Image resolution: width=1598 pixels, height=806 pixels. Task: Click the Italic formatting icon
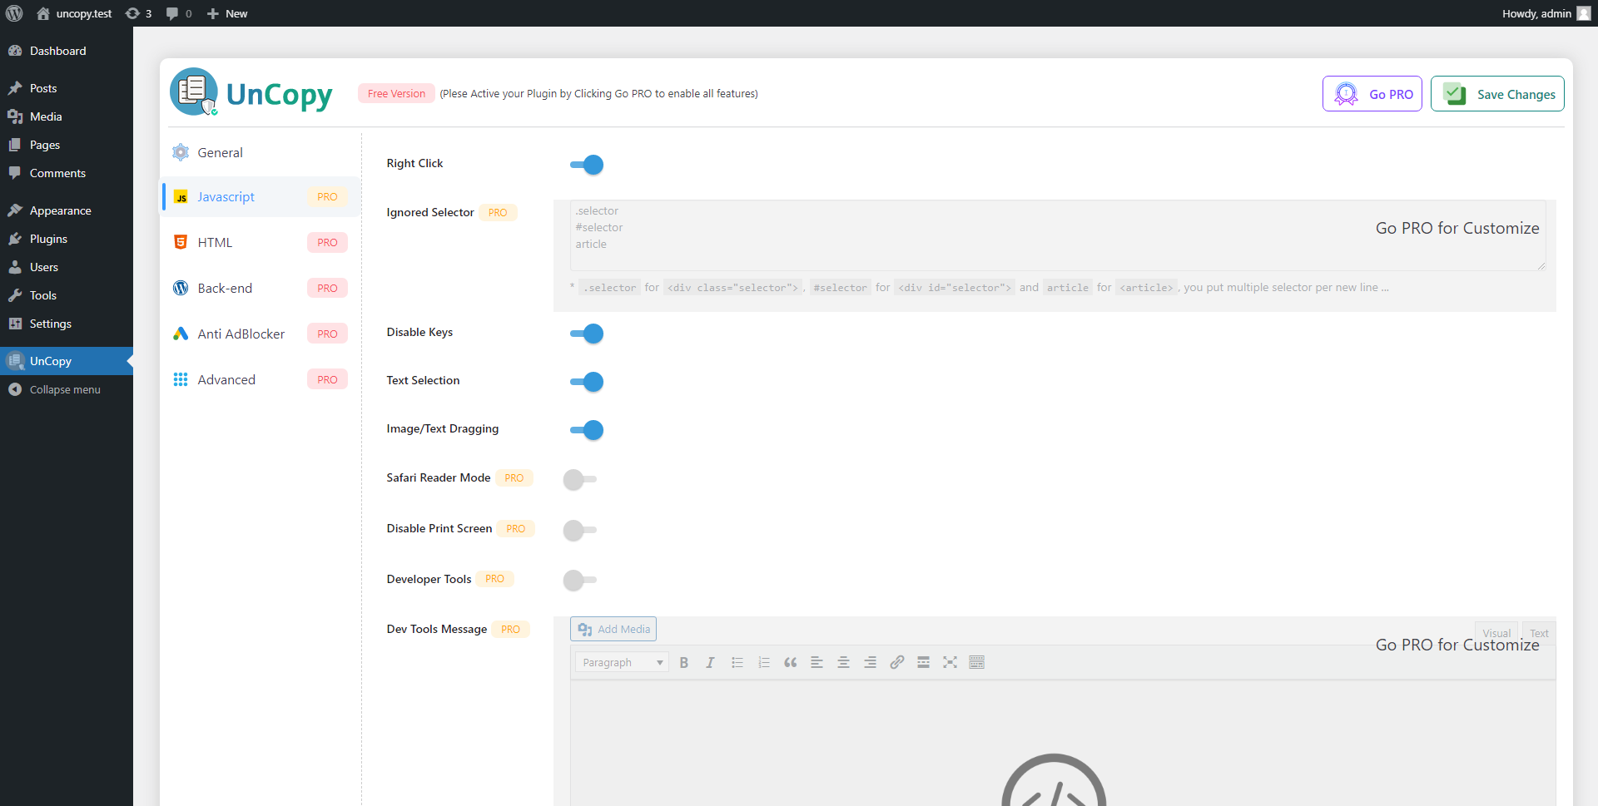[710, 663]
